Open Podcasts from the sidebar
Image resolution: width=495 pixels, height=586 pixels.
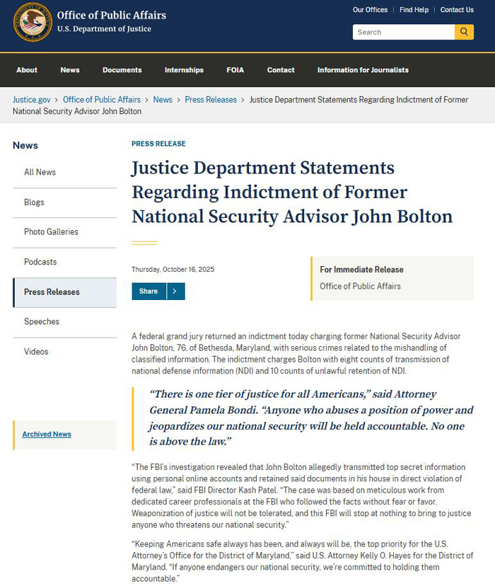click(40, 262)
